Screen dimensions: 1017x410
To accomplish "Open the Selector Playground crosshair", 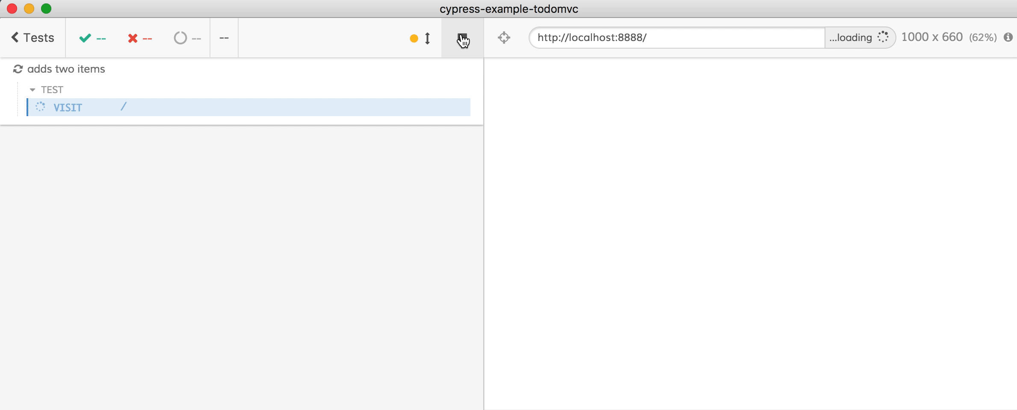I will 504,38.
